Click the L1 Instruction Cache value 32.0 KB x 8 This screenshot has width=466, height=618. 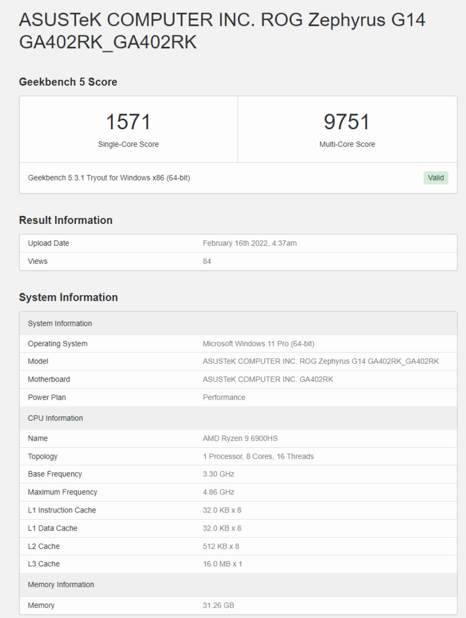[x=222, y=511]
